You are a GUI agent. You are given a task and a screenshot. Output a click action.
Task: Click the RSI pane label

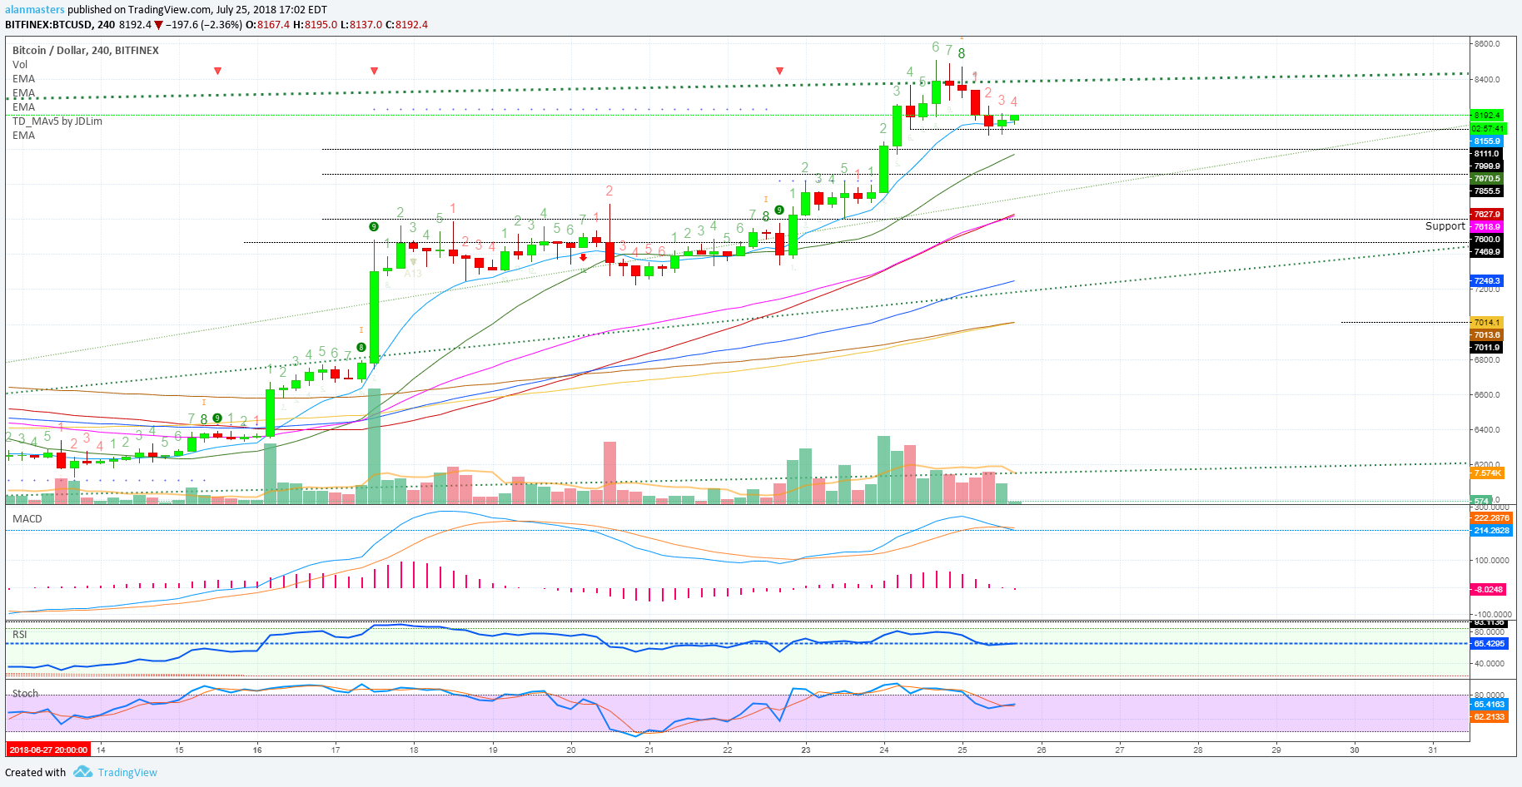coord(20,635)
